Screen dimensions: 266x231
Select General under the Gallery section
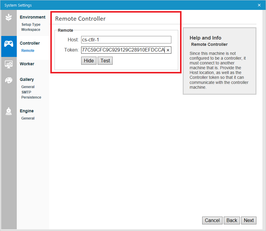28,87
